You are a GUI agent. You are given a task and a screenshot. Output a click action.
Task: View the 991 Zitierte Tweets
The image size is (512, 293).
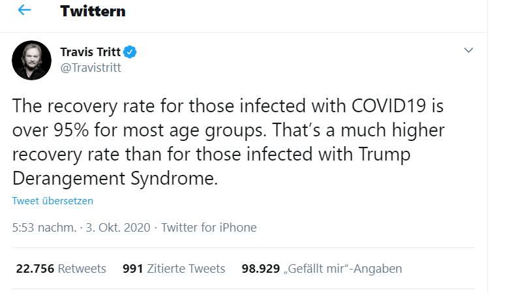coord(173,269)
